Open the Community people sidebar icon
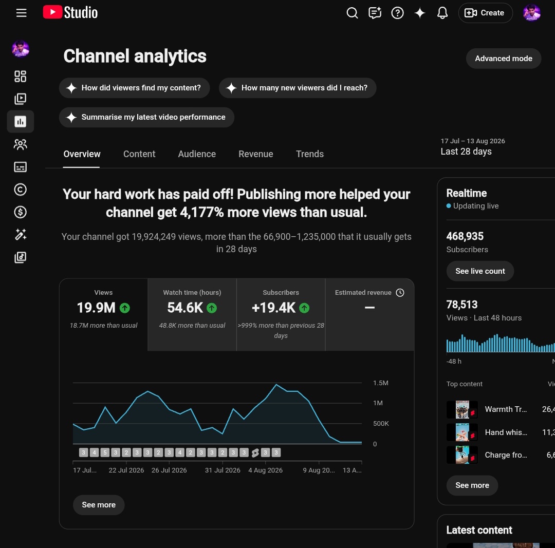This screenshot has width=555, height=548. click(x=20, y=144)
